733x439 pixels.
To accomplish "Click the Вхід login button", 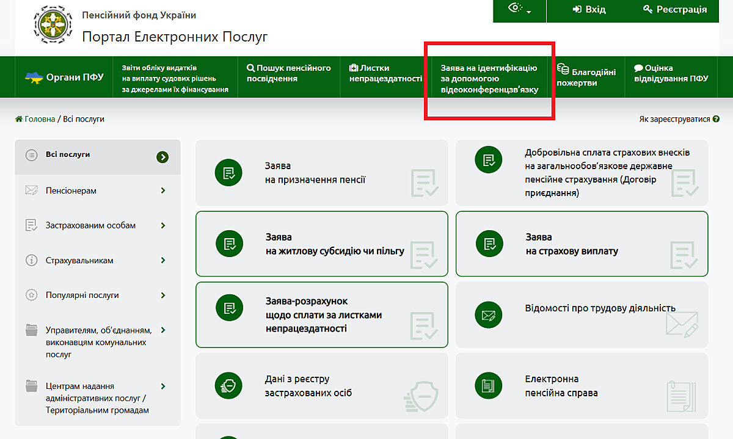I will pyautogui.click(x=589, y=10).
